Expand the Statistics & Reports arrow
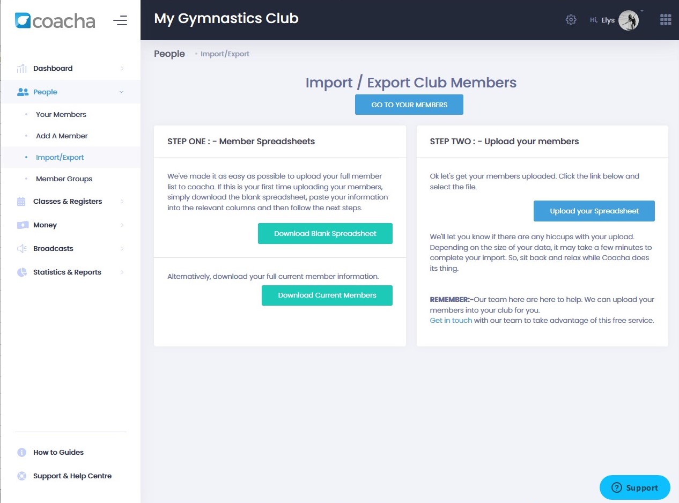This screenshot has height=503, width=679. pos(122,272)
